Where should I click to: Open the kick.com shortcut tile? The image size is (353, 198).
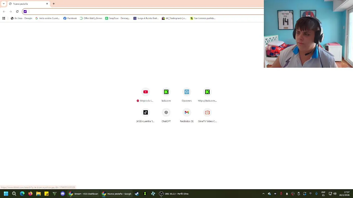(x=166, y=95)
